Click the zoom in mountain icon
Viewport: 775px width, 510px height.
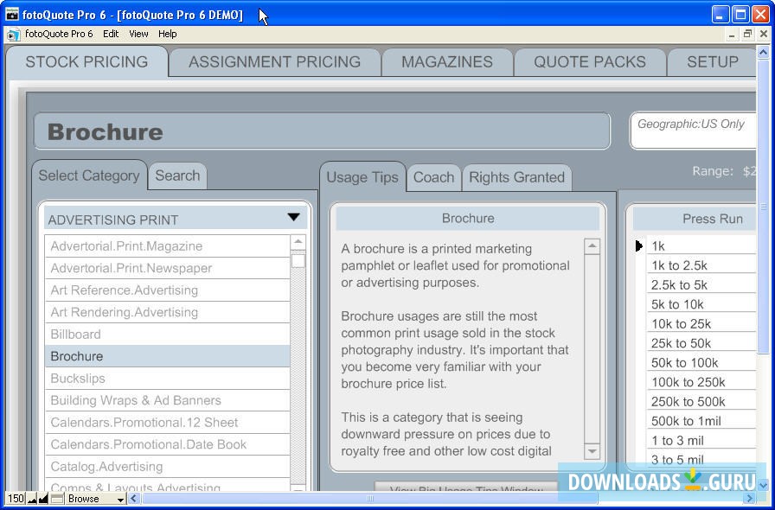click(43, 498)
